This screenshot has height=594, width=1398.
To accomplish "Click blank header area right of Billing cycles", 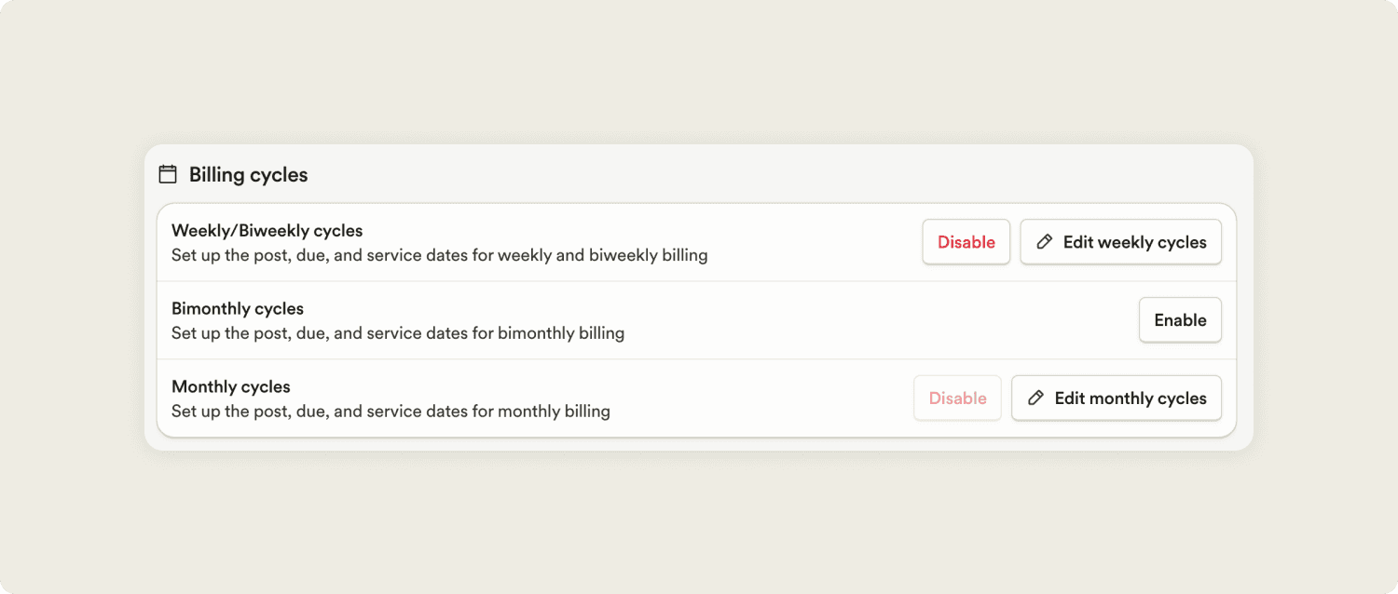I will (x=774, y=174).
